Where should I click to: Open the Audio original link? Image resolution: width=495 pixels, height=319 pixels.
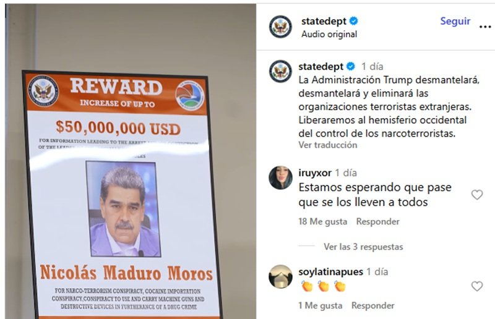click(329, 34)
